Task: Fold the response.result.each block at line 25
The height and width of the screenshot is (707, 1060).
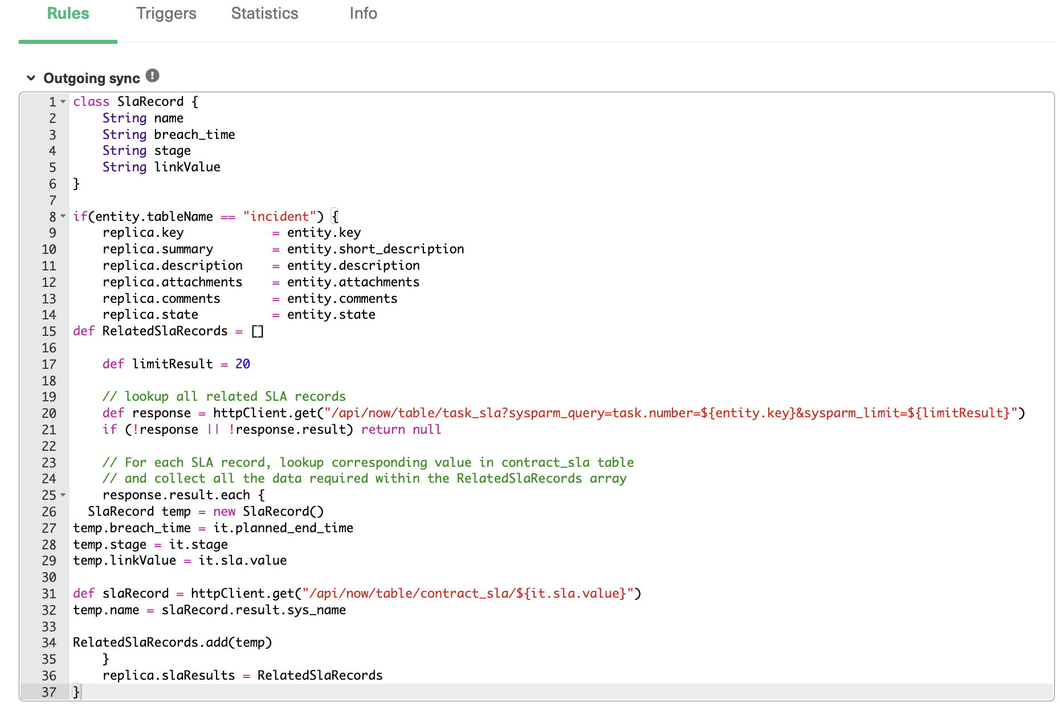Action: (x=63, y=495)
